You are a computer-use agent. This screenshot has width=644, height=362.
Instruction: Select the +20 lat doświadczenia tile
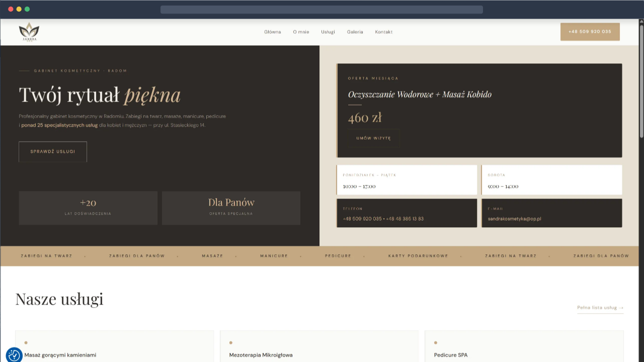point(88,208)
